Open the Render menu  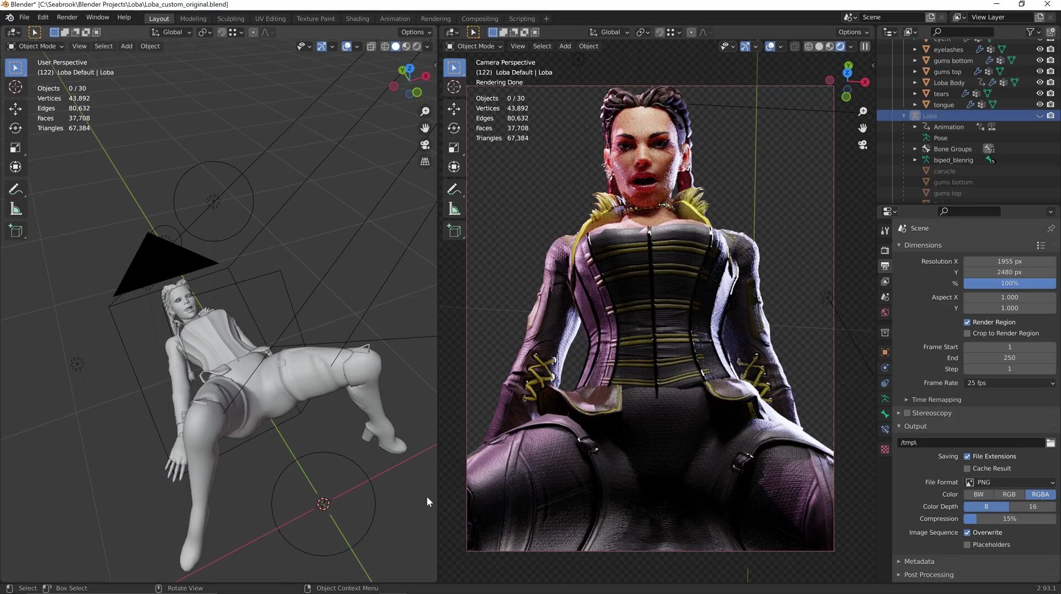(x=67, y=17)
